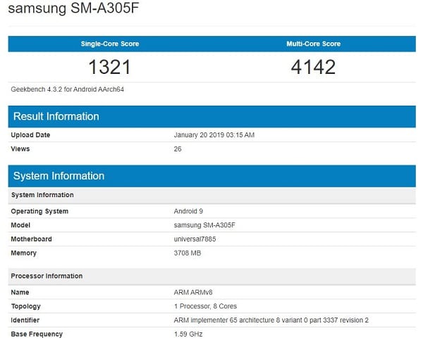Click the Model label

click(20, 225)
